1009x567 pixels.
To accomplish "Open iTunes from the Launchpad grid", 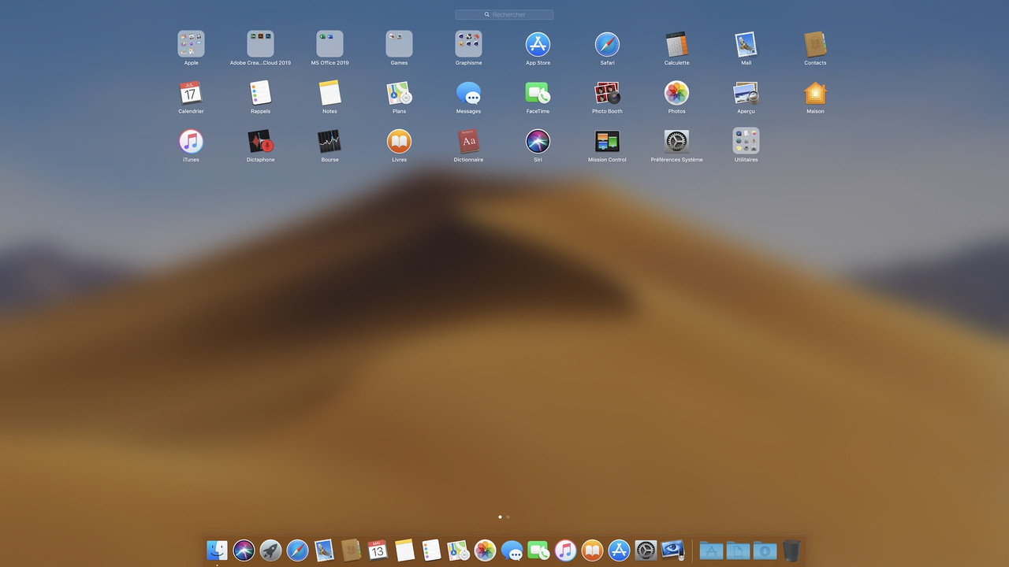I will pyautogui.click(x=191, y=142).
